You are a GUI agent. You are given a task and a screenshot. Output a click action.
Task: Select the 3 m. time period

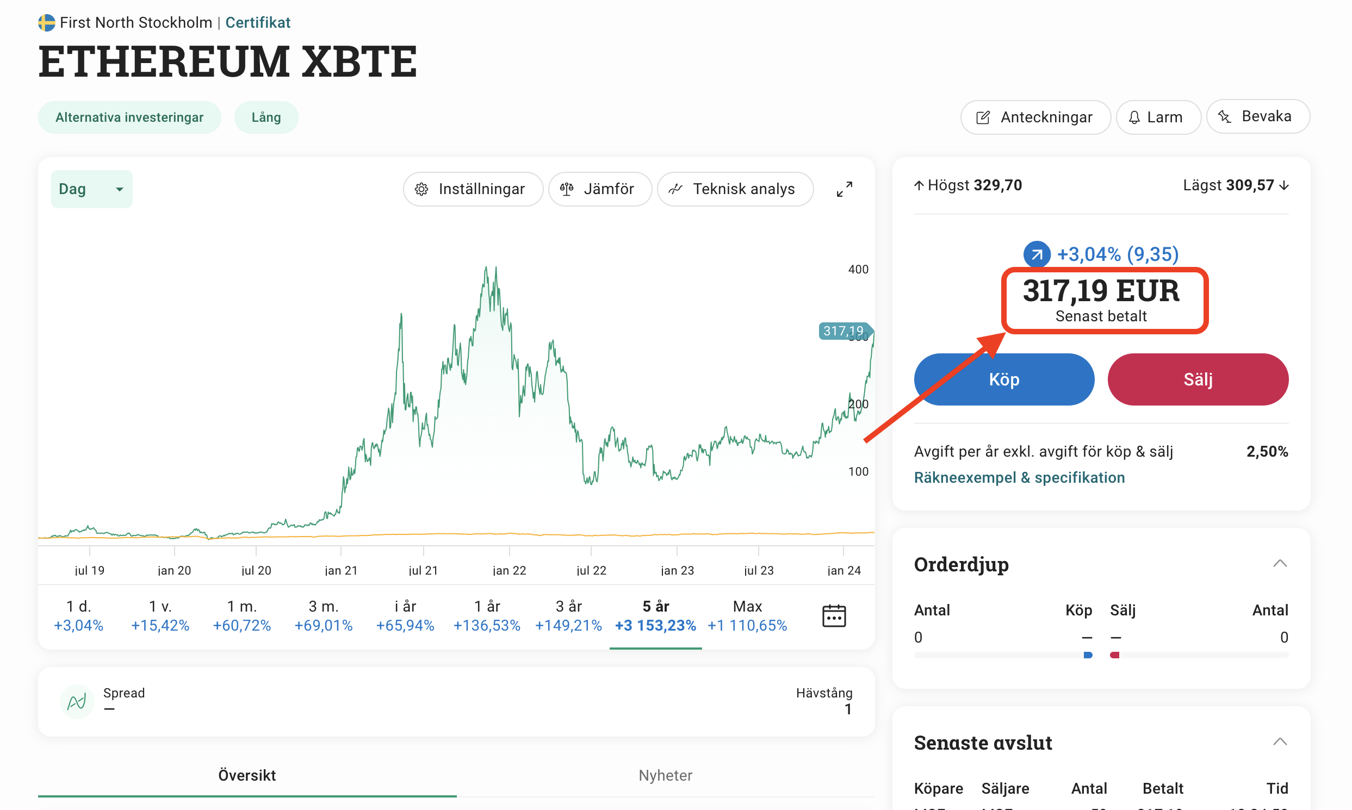tap(323, 616)
